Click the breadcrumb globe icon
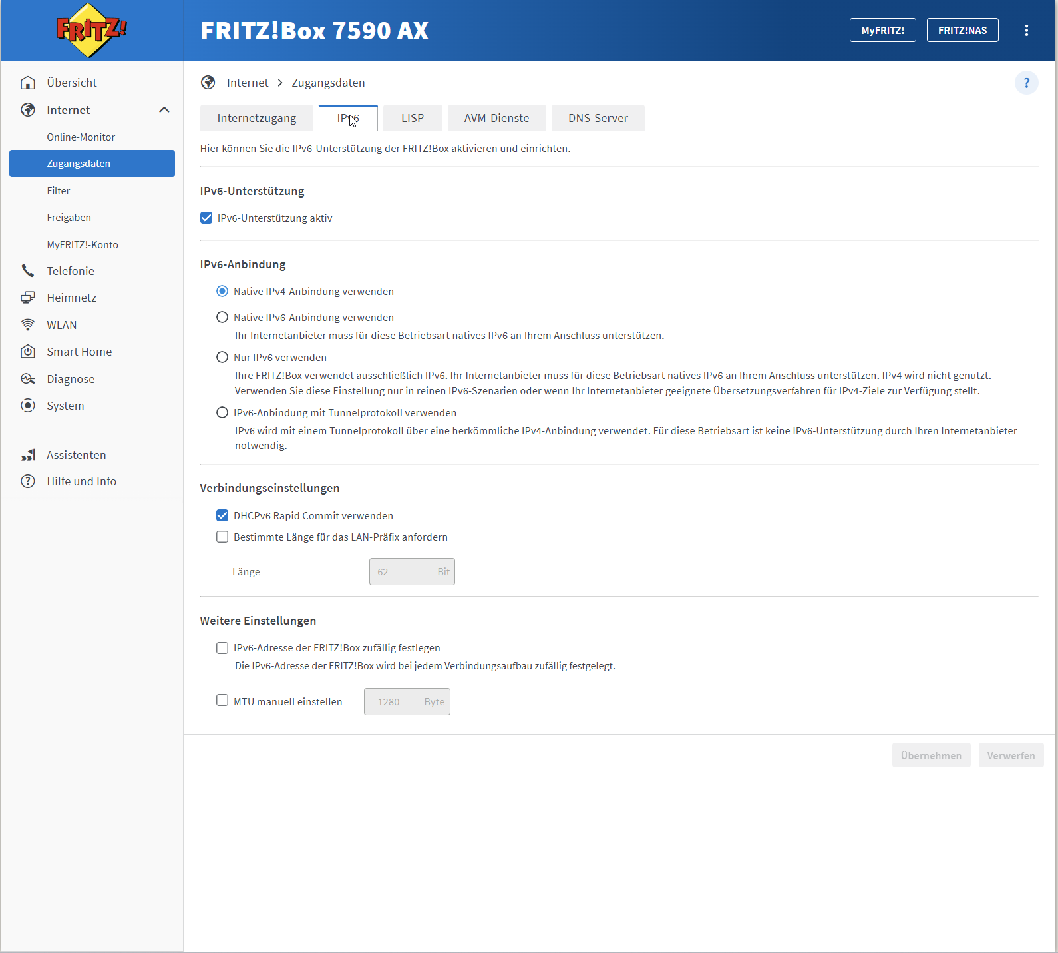 (208, 83)
